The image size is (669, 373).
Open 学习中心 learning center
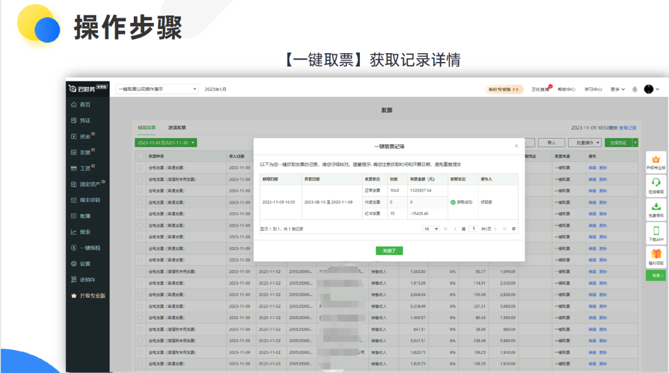point(593,89)
